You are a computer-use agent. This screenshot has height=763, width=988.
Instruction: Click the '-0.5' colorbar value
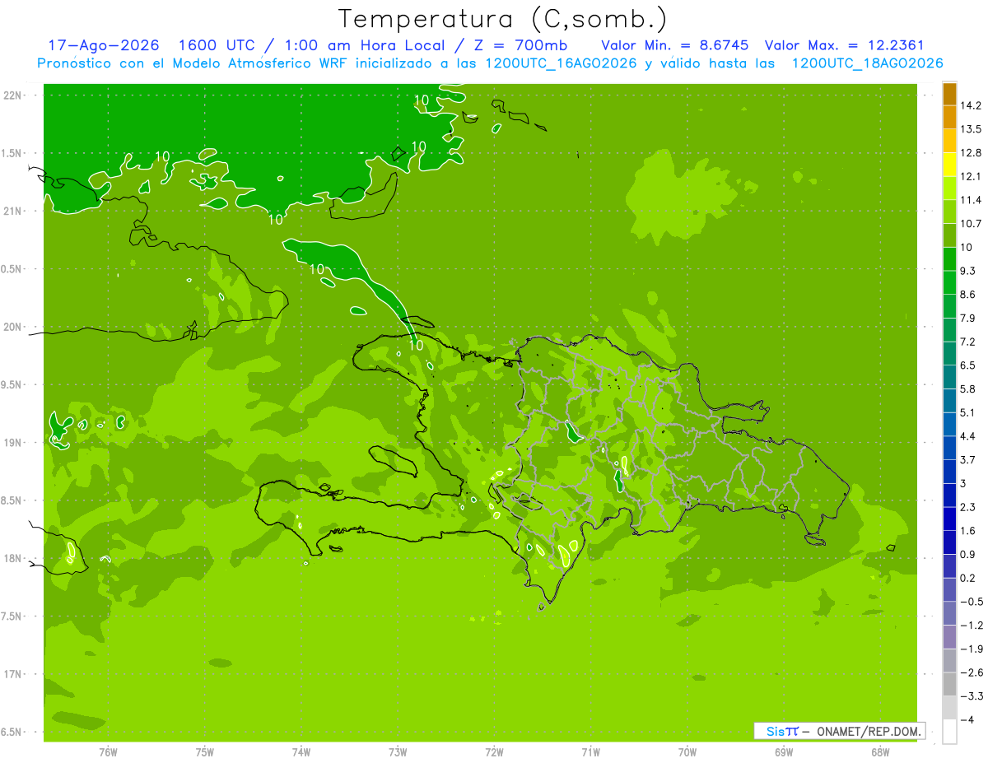pos(971,602)
